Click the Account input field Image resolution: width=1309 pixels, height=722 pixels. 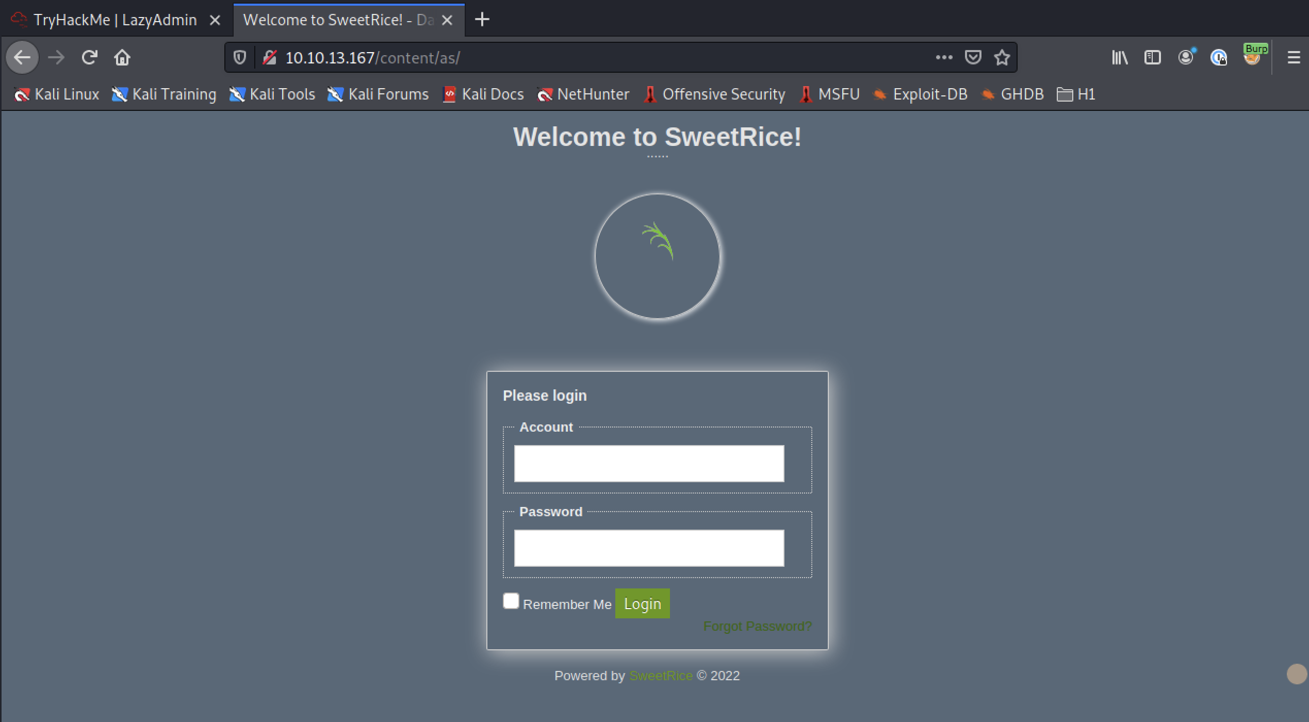[649, 463]
